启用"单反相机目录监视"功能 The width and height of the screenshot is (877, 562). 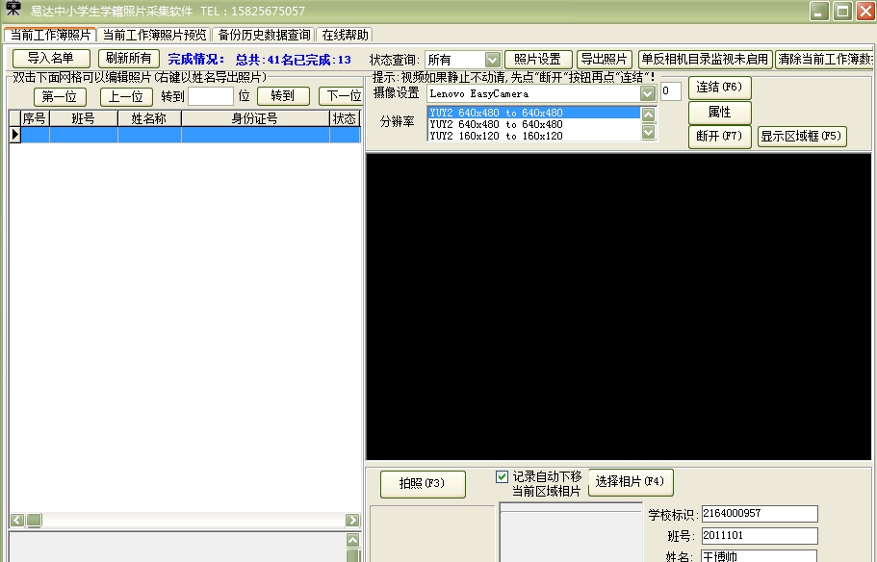click(x=705, y=59)
